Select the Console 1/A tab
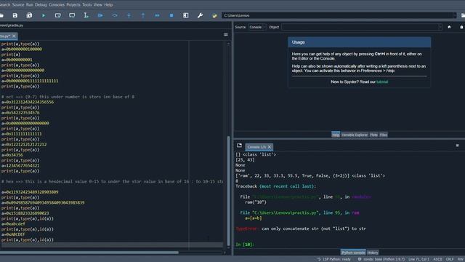Viewport: 465px width, 262px height. pos(256,147)
